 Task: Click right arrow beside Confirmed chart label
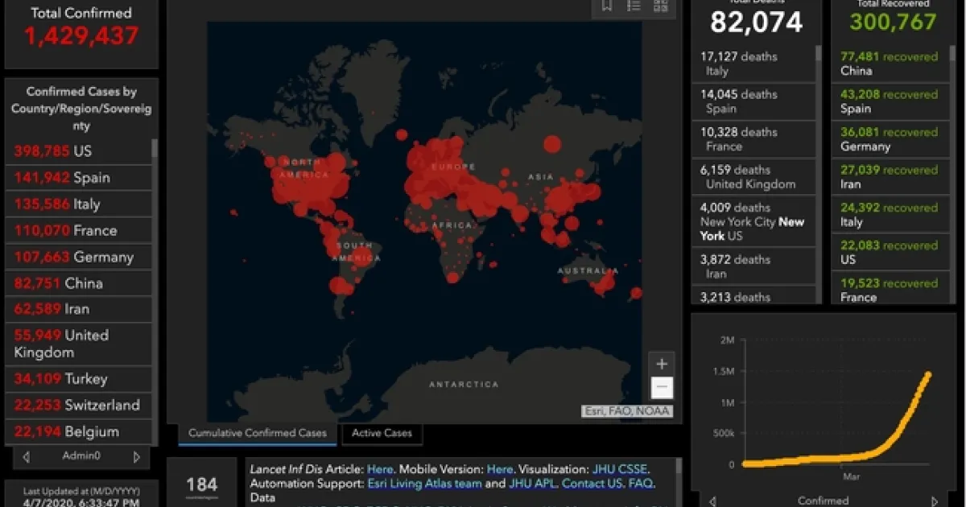[x=934, y=501]
